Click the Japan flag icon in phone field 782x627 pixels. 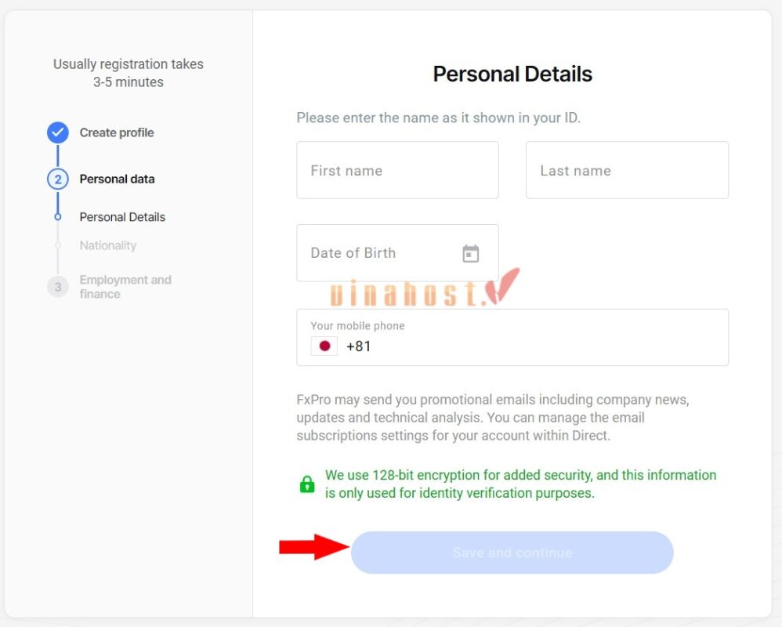click(x=324, y=346)
